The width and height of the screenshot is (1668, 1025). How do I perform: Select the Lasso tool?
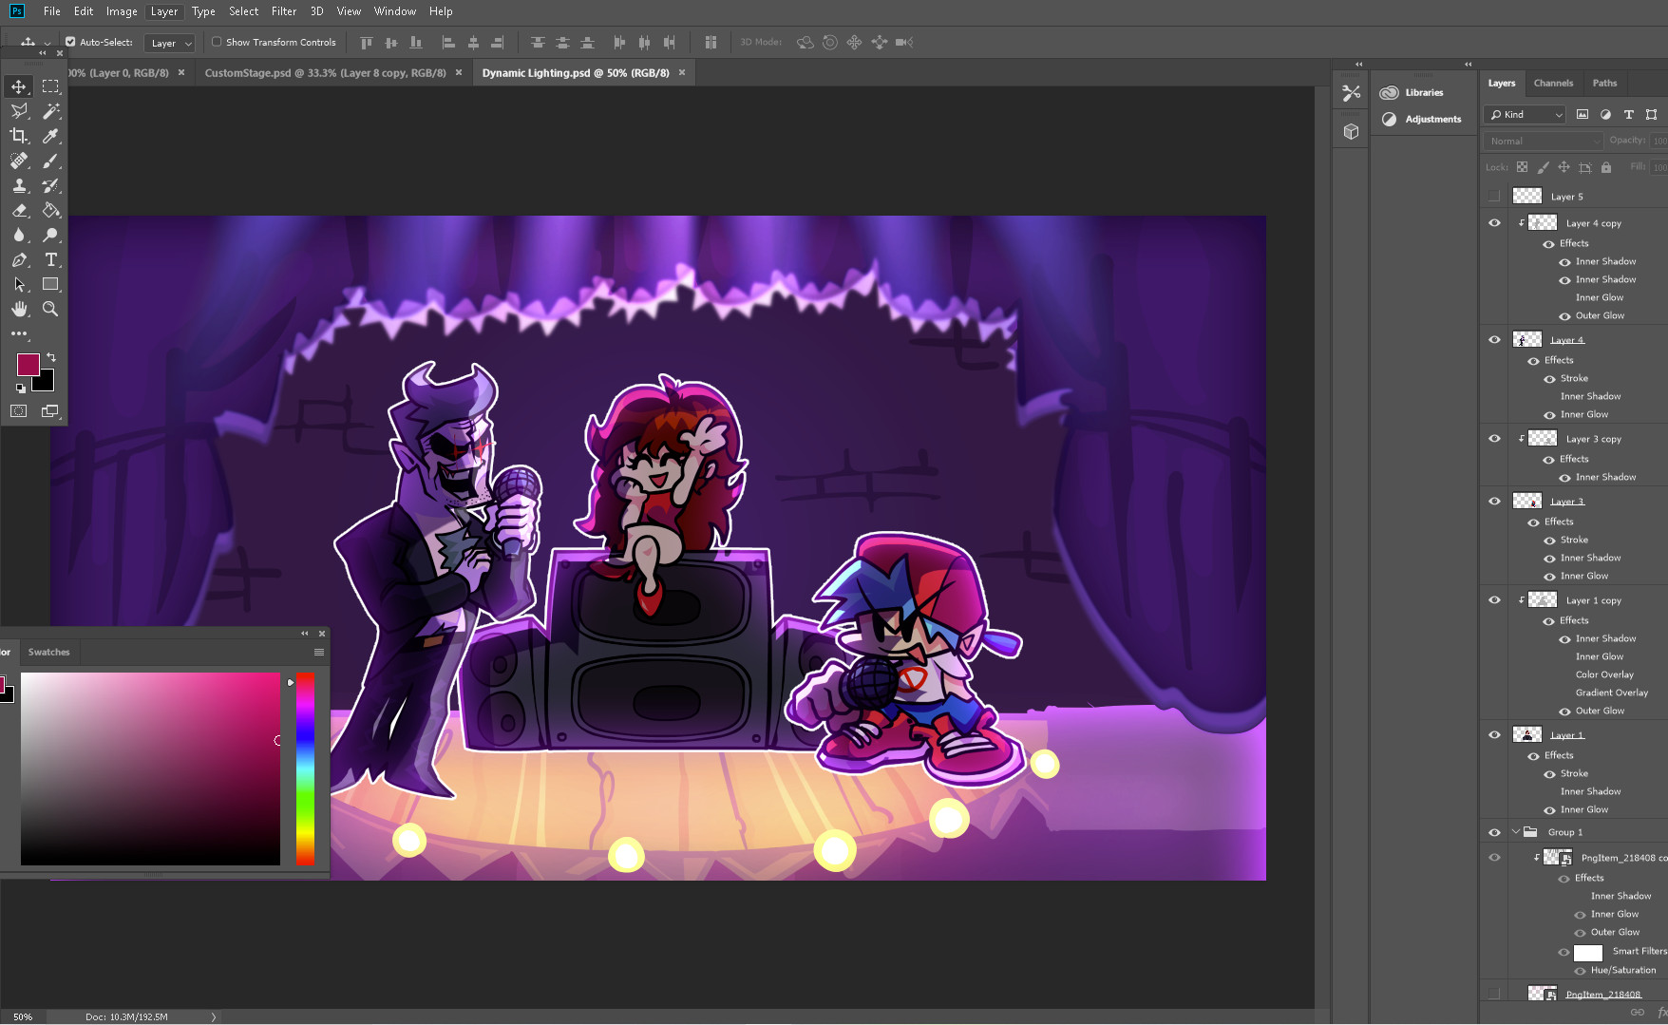tap(19, 110)
